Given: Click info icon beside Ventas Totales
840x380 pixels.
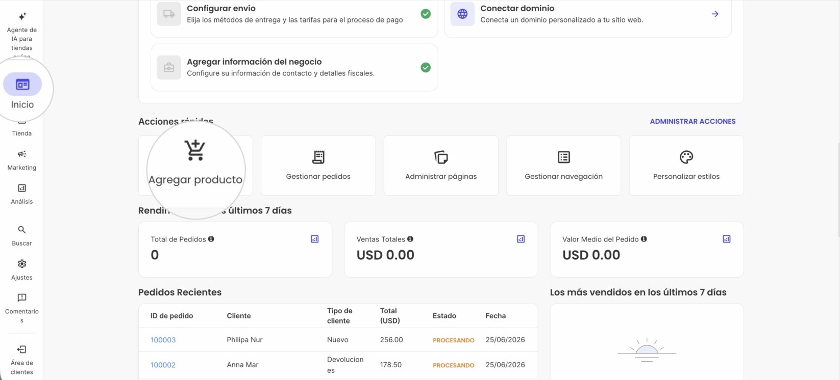Looking at the screenshot, I should (x=410, y=239).
